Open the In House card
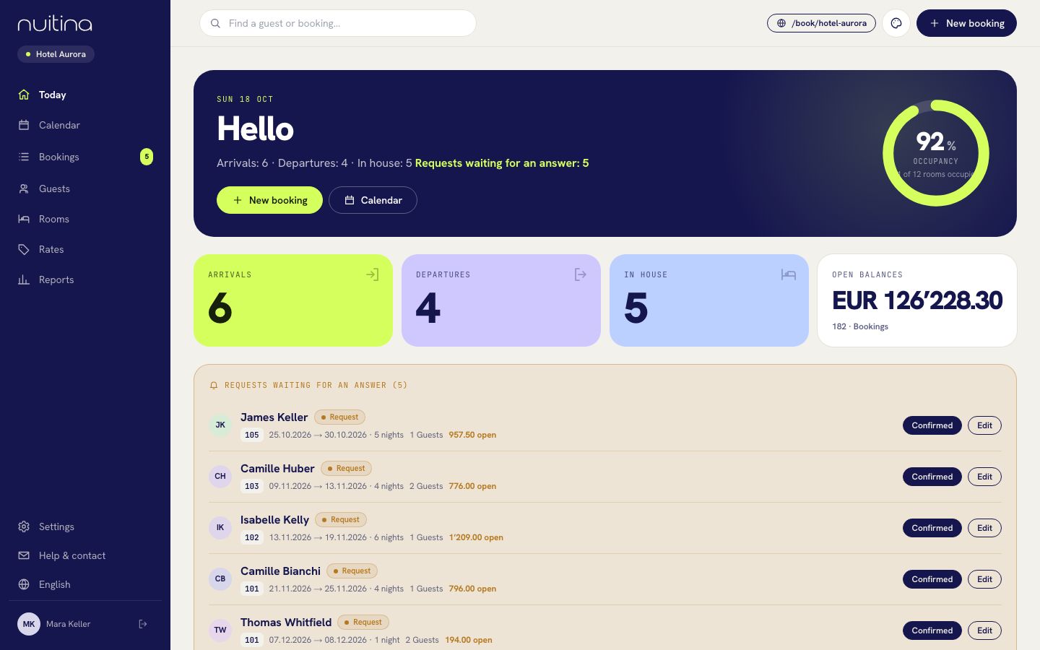 point(709,300)
